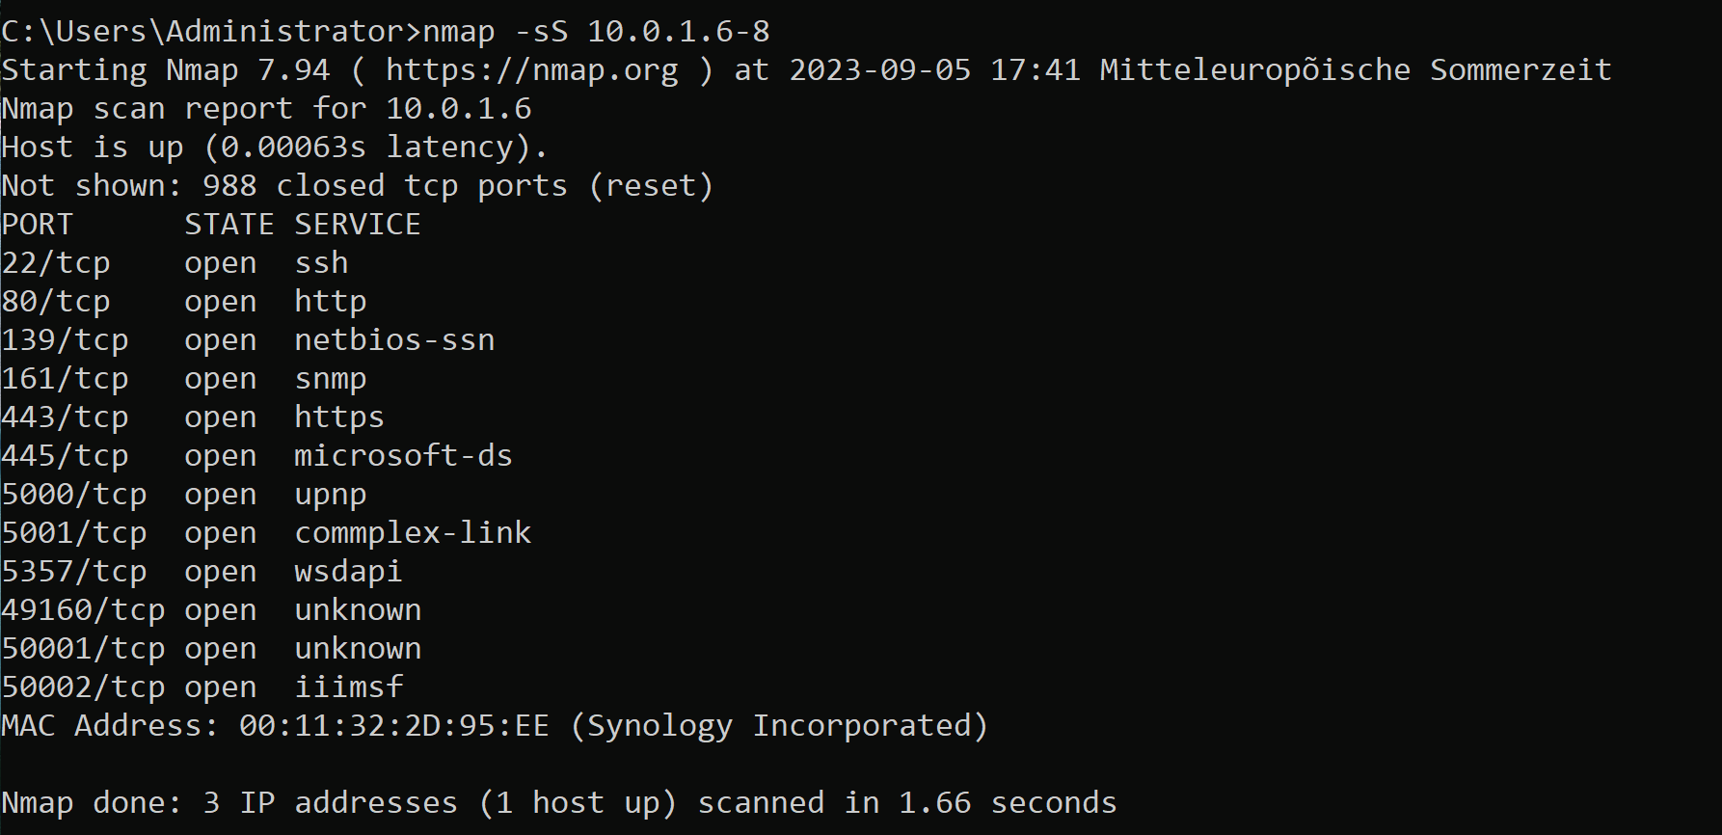Select the 80/tcp port entry
The image size is (1722, 835).
pyautogui.click(x=56, y=302)
